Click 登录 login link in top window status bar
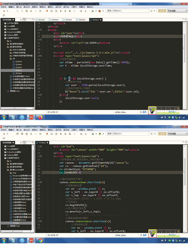The width and height of the screenshot is (188, 246). [x=144, y=112]
